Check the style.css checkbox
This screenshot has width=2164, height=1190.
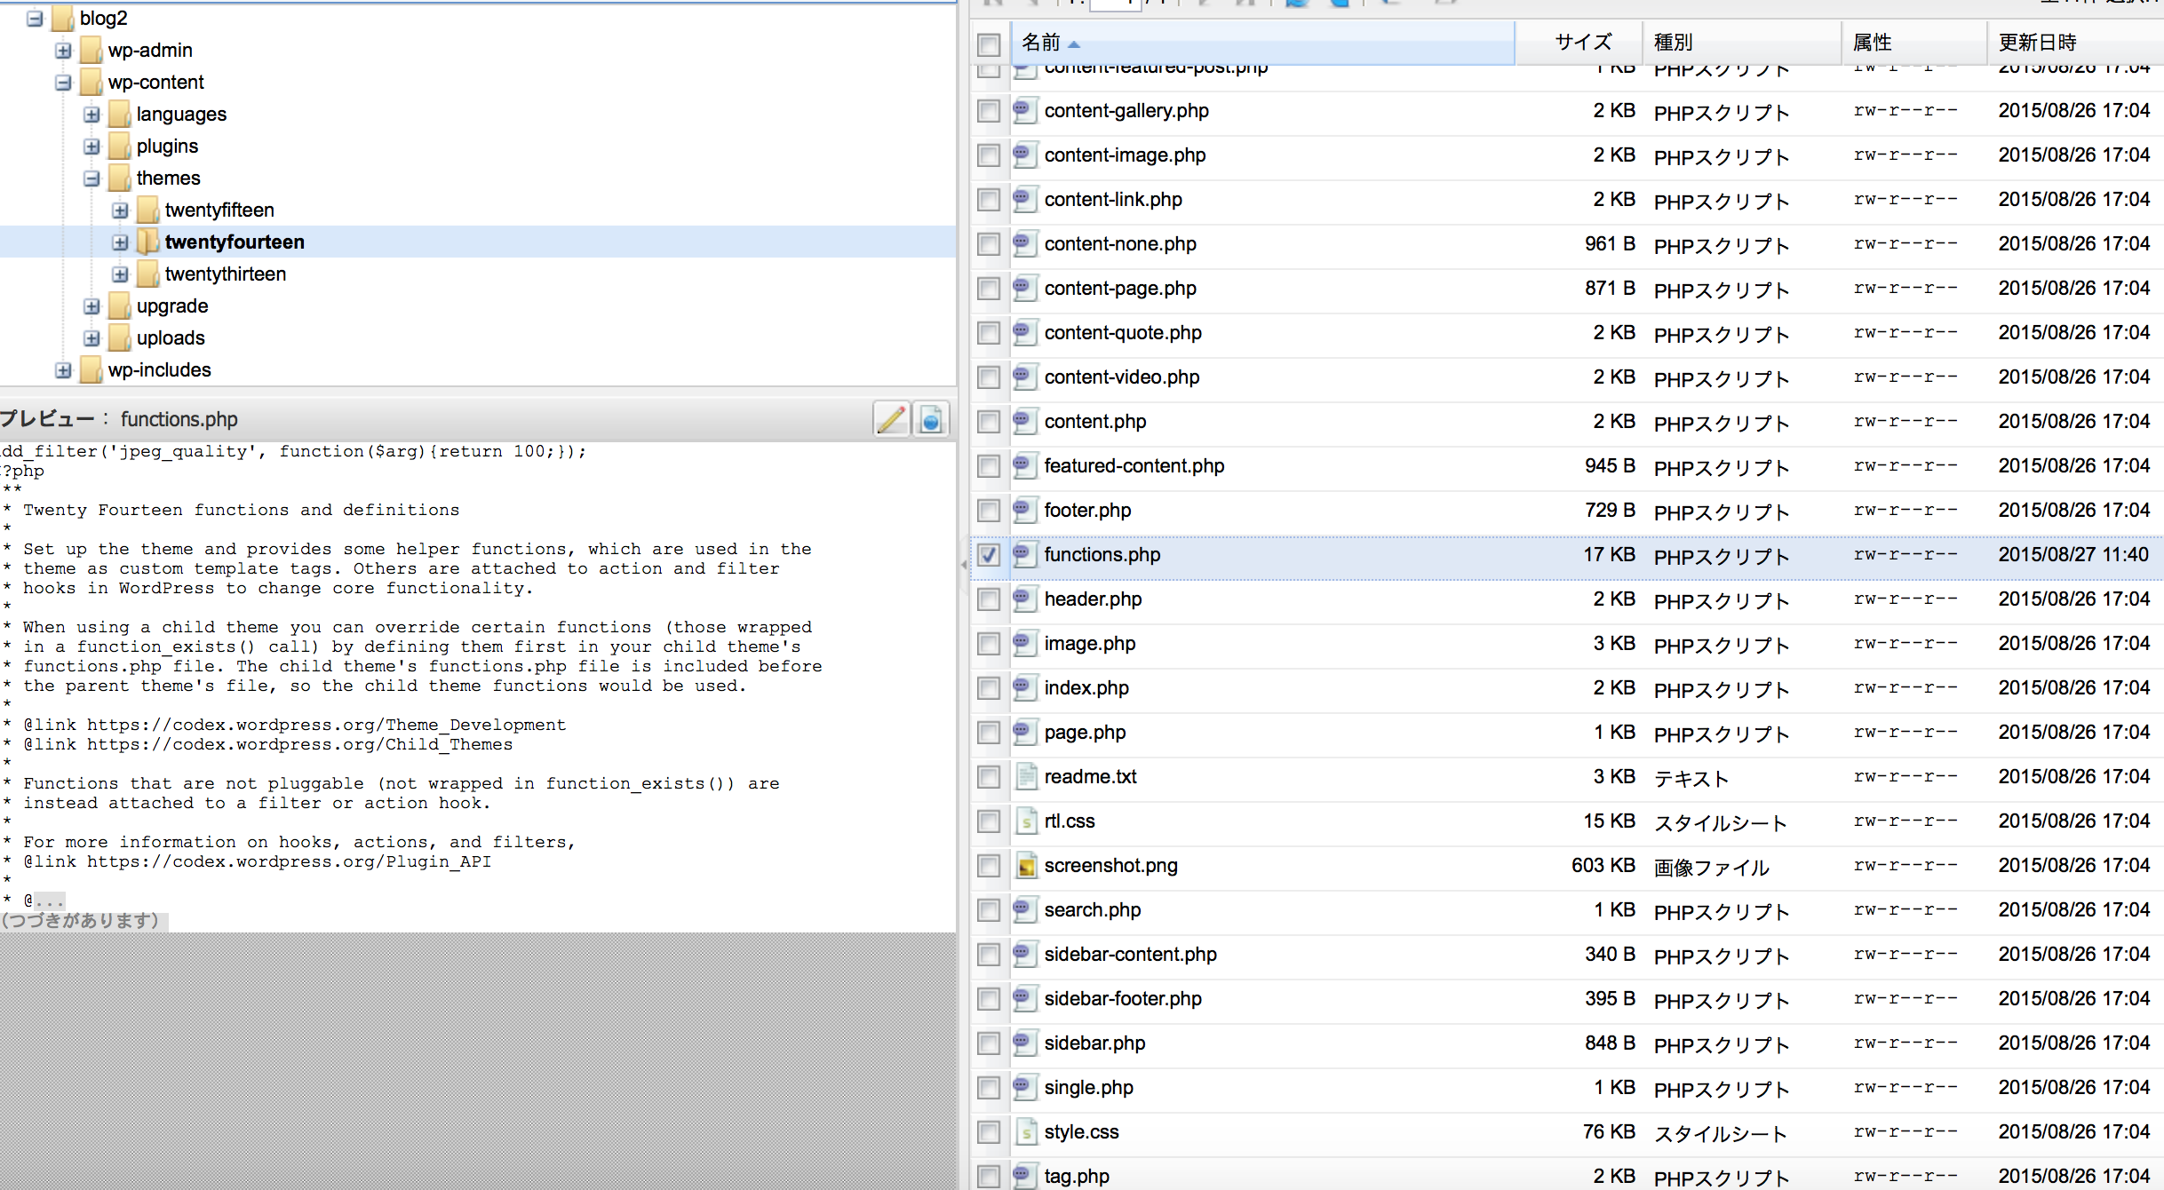pyautogui.click(x=988, y=1132)
